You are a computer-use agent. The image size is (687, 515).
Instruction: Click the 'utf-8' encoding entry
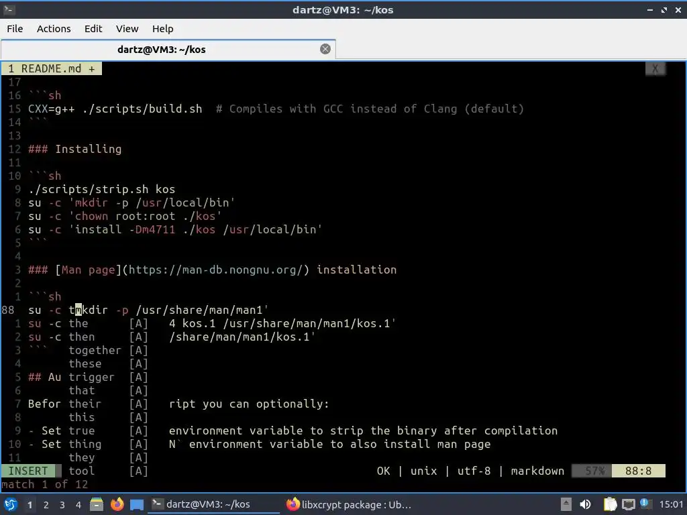(474, 471)
